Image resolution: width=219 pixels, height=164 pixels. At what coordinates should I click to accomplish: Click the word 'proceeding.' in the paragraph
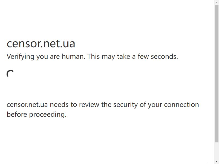point(48,115)
